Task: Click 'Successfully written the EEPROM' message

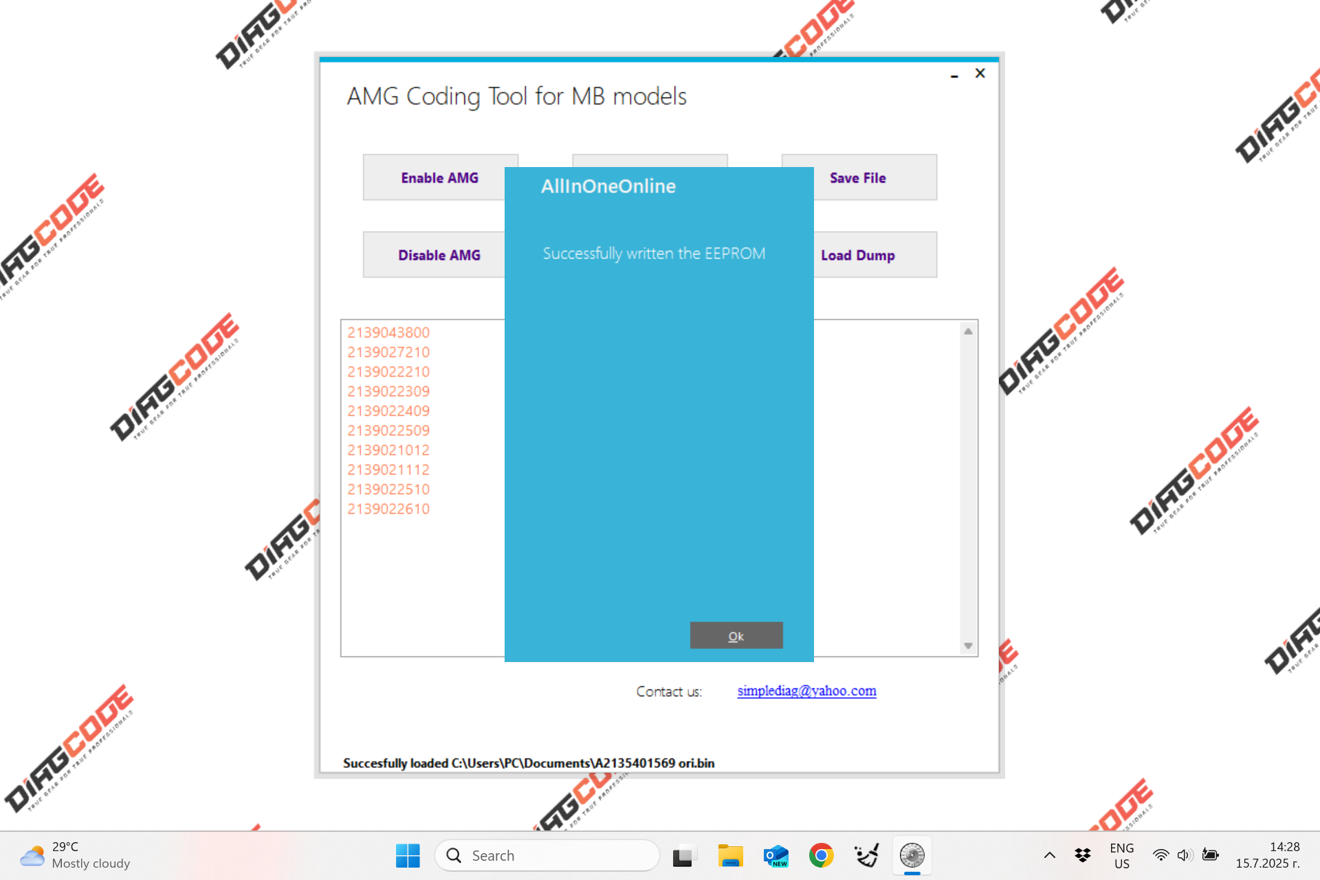Action: pyautogui.click(x=654, y=254)
